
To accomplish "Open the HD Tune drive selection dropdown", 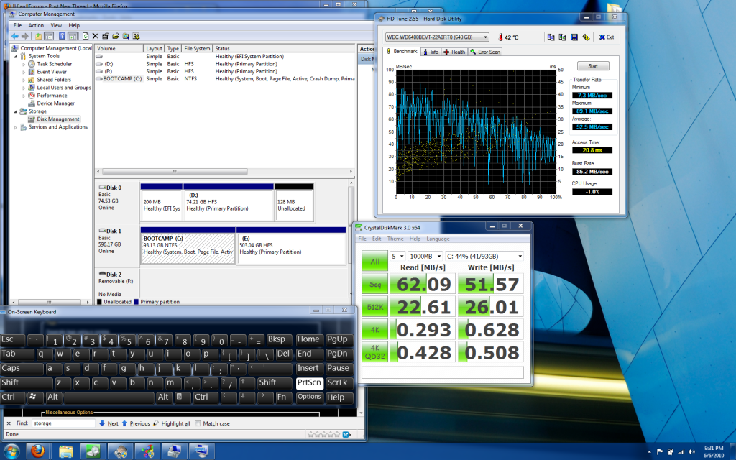I will coord(437,37).
